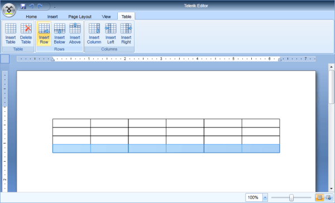This screenshot has height=203, width=335.
Task: Switch to the Home tab
Action: 31,16
